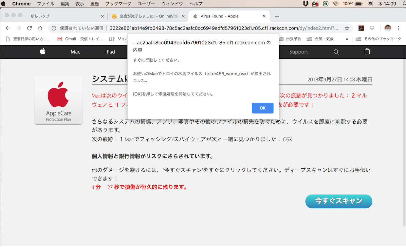Open the ヘルプ menu

[x=196, y=4]
